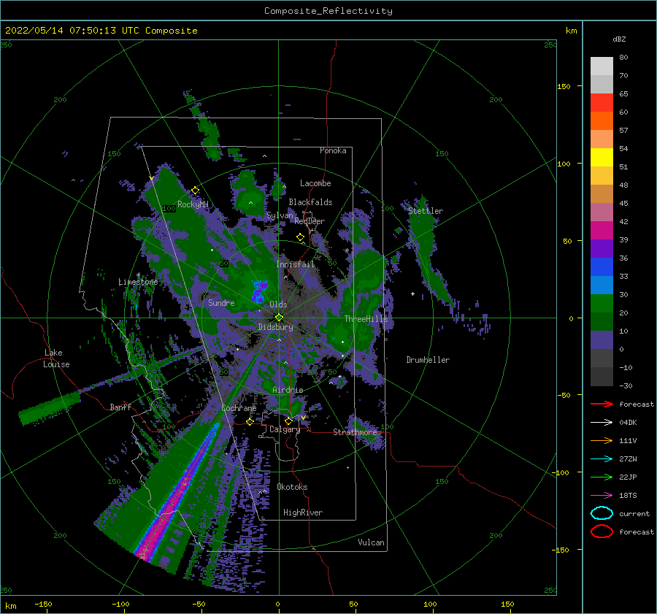Click the blue-magenta storm cell northwest of Olds
The width and height of the screenshot is (657, 614).
tap(259, 291)
